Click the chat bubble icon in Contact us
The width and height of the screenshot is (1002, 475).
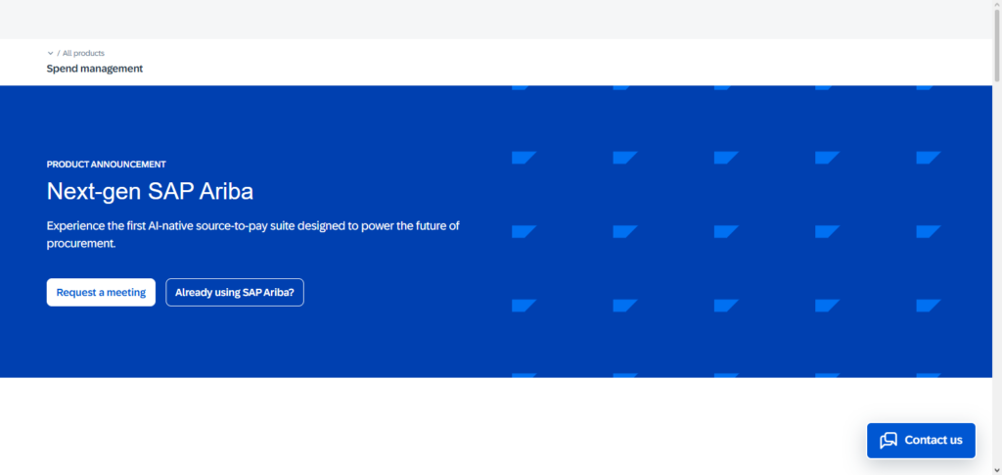pyautogui.click(x=888, y=441)
